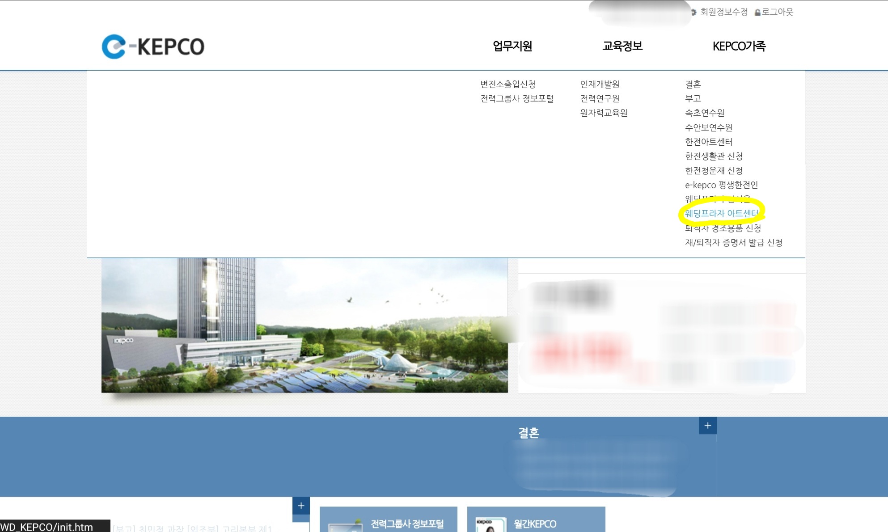Open 재/퇴직자 증명서 발급 신청 link

[x=734, y=242]
